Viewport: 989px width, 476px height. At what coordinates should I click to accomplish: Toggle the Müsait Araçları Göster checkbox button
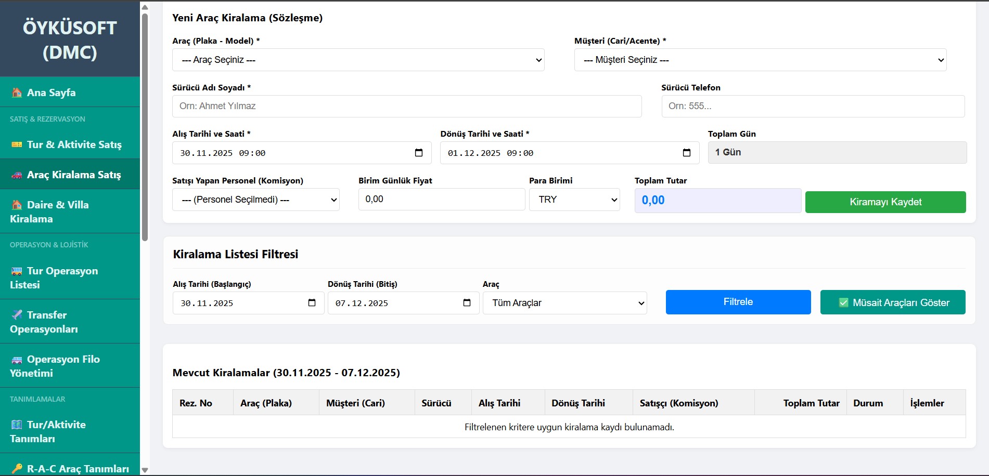[x=893, y=302]
